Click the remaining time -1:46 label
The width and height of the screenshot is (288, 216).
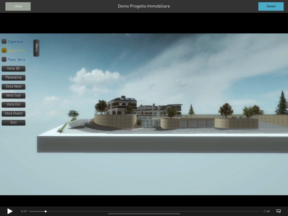[266, 211]
